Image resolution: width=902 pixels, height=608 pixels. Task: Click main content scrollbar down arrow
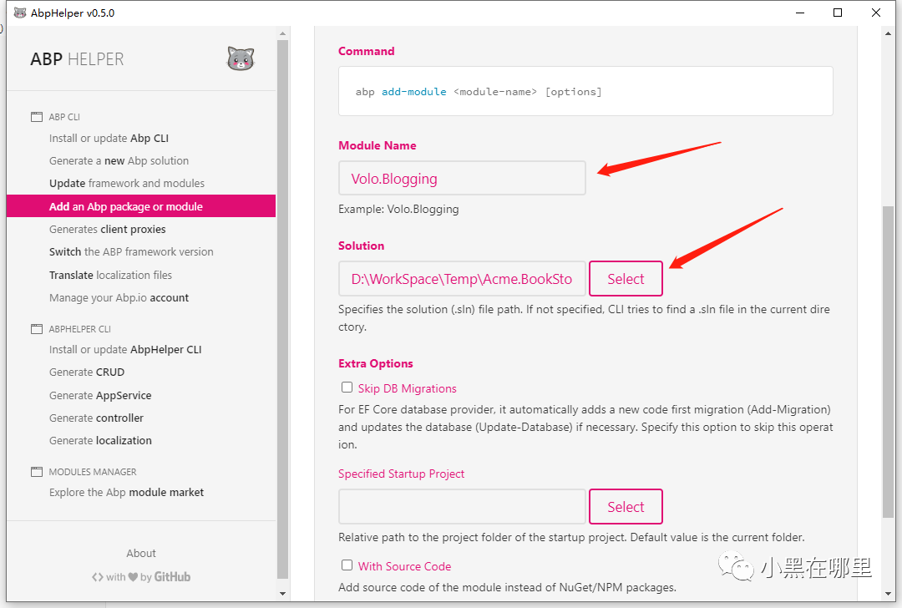pyautogui.click(x=889, y=594)
